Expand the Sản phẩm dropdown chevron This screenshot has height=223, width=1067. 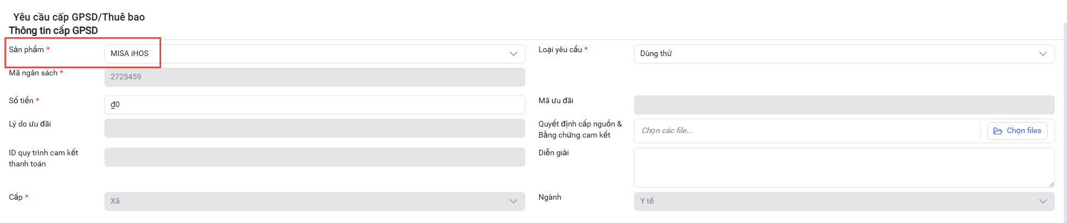(513, 54)
